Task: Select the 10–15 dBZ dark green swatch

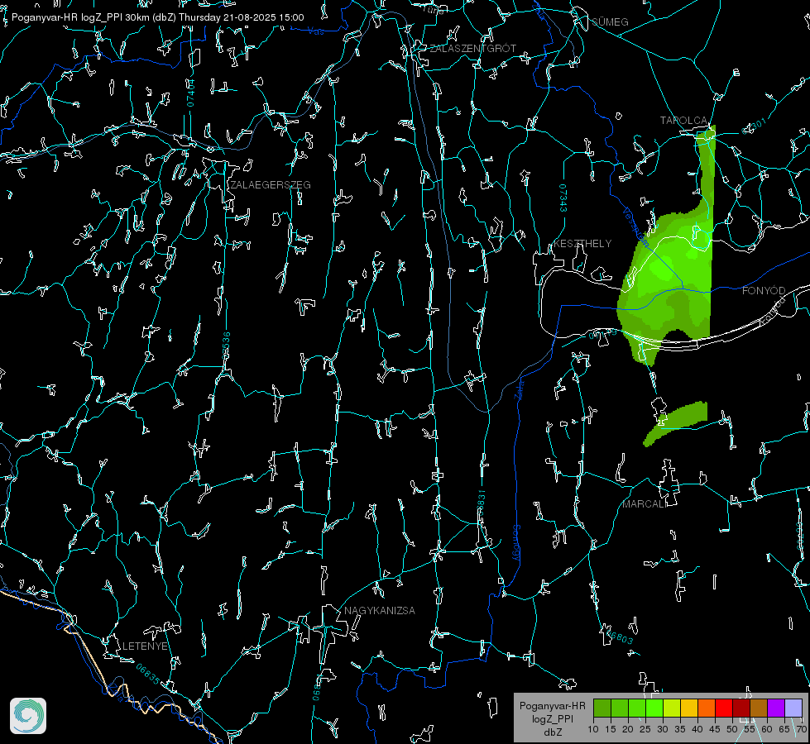Action: pyautogui.click(x=602, y=708)
